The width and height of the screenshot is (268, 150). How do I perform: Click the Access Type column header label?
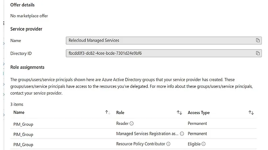(199, 113)
